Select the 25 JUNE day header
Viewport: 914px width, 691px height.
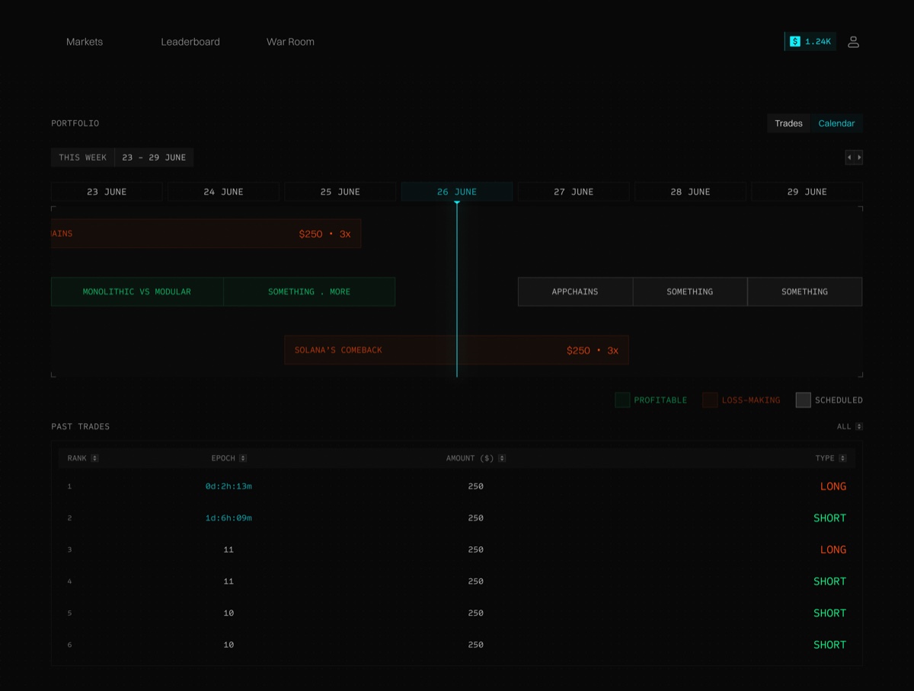coord(340,192)
